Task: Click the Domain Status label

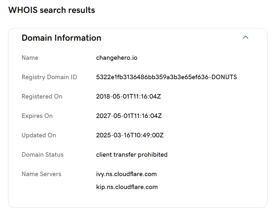Action: tap(42, 154)
